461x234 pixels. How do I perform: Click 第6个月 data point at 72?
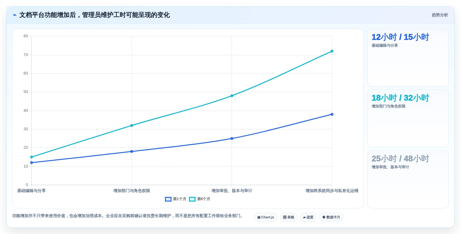[x=332, y=51]
